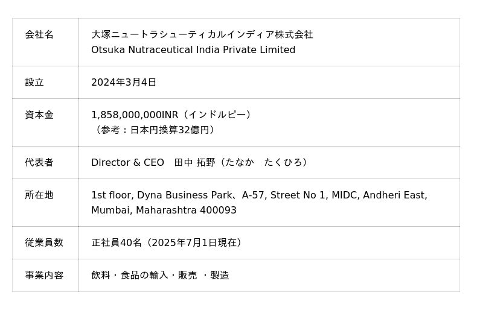Click the 飲料・食品の輸入・販売 business description
The height and width of the screenshot is (310, 483).
click(144, 276)
